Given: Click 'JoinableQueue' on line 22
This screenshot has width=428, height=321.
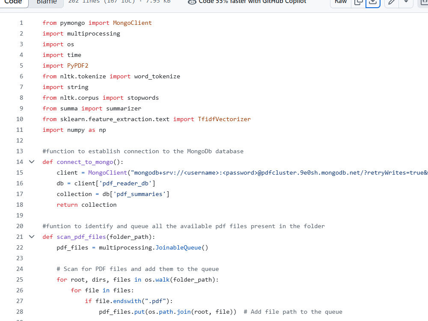Looking at the screenshot, I should click(178, 247).
